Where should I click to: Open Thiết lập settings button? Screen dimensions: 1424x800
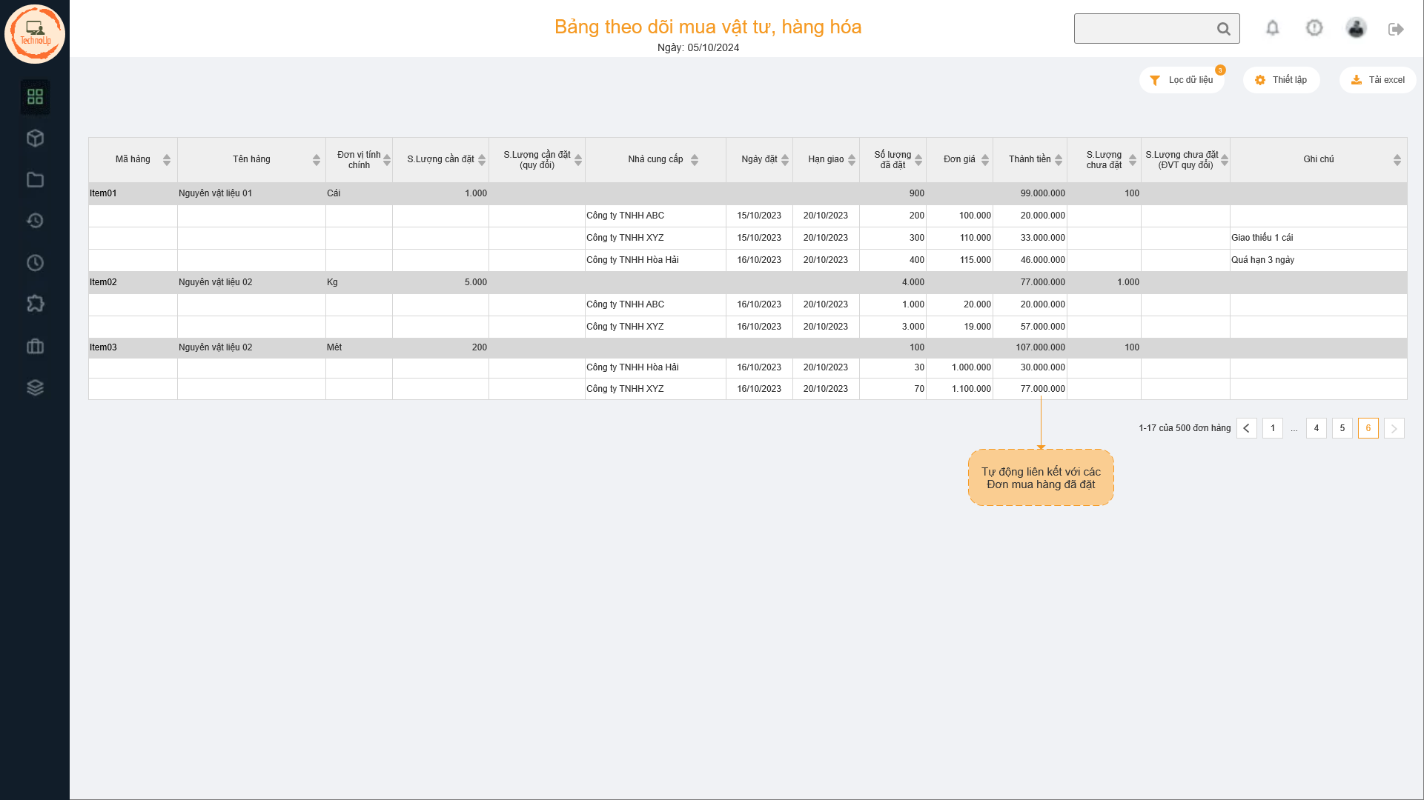tap(1281, 80)
